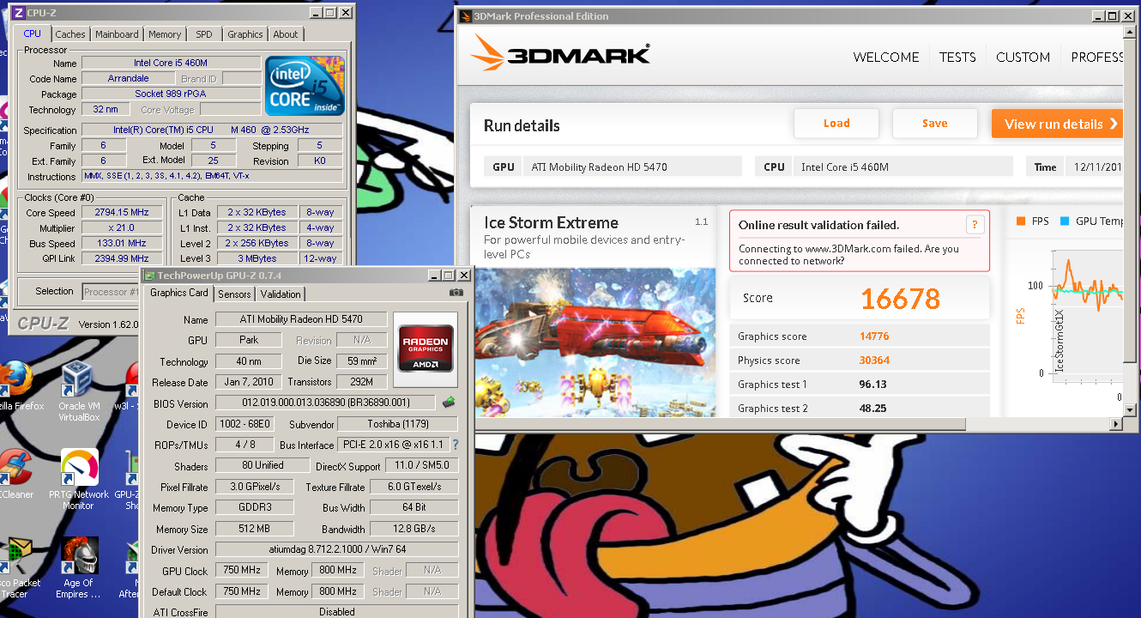Click the Specification field 'Intel(R) Core(TM) i5 CPU'
Image resolution: width=1141 pixels, height=618 pixels.
[212, 130]
